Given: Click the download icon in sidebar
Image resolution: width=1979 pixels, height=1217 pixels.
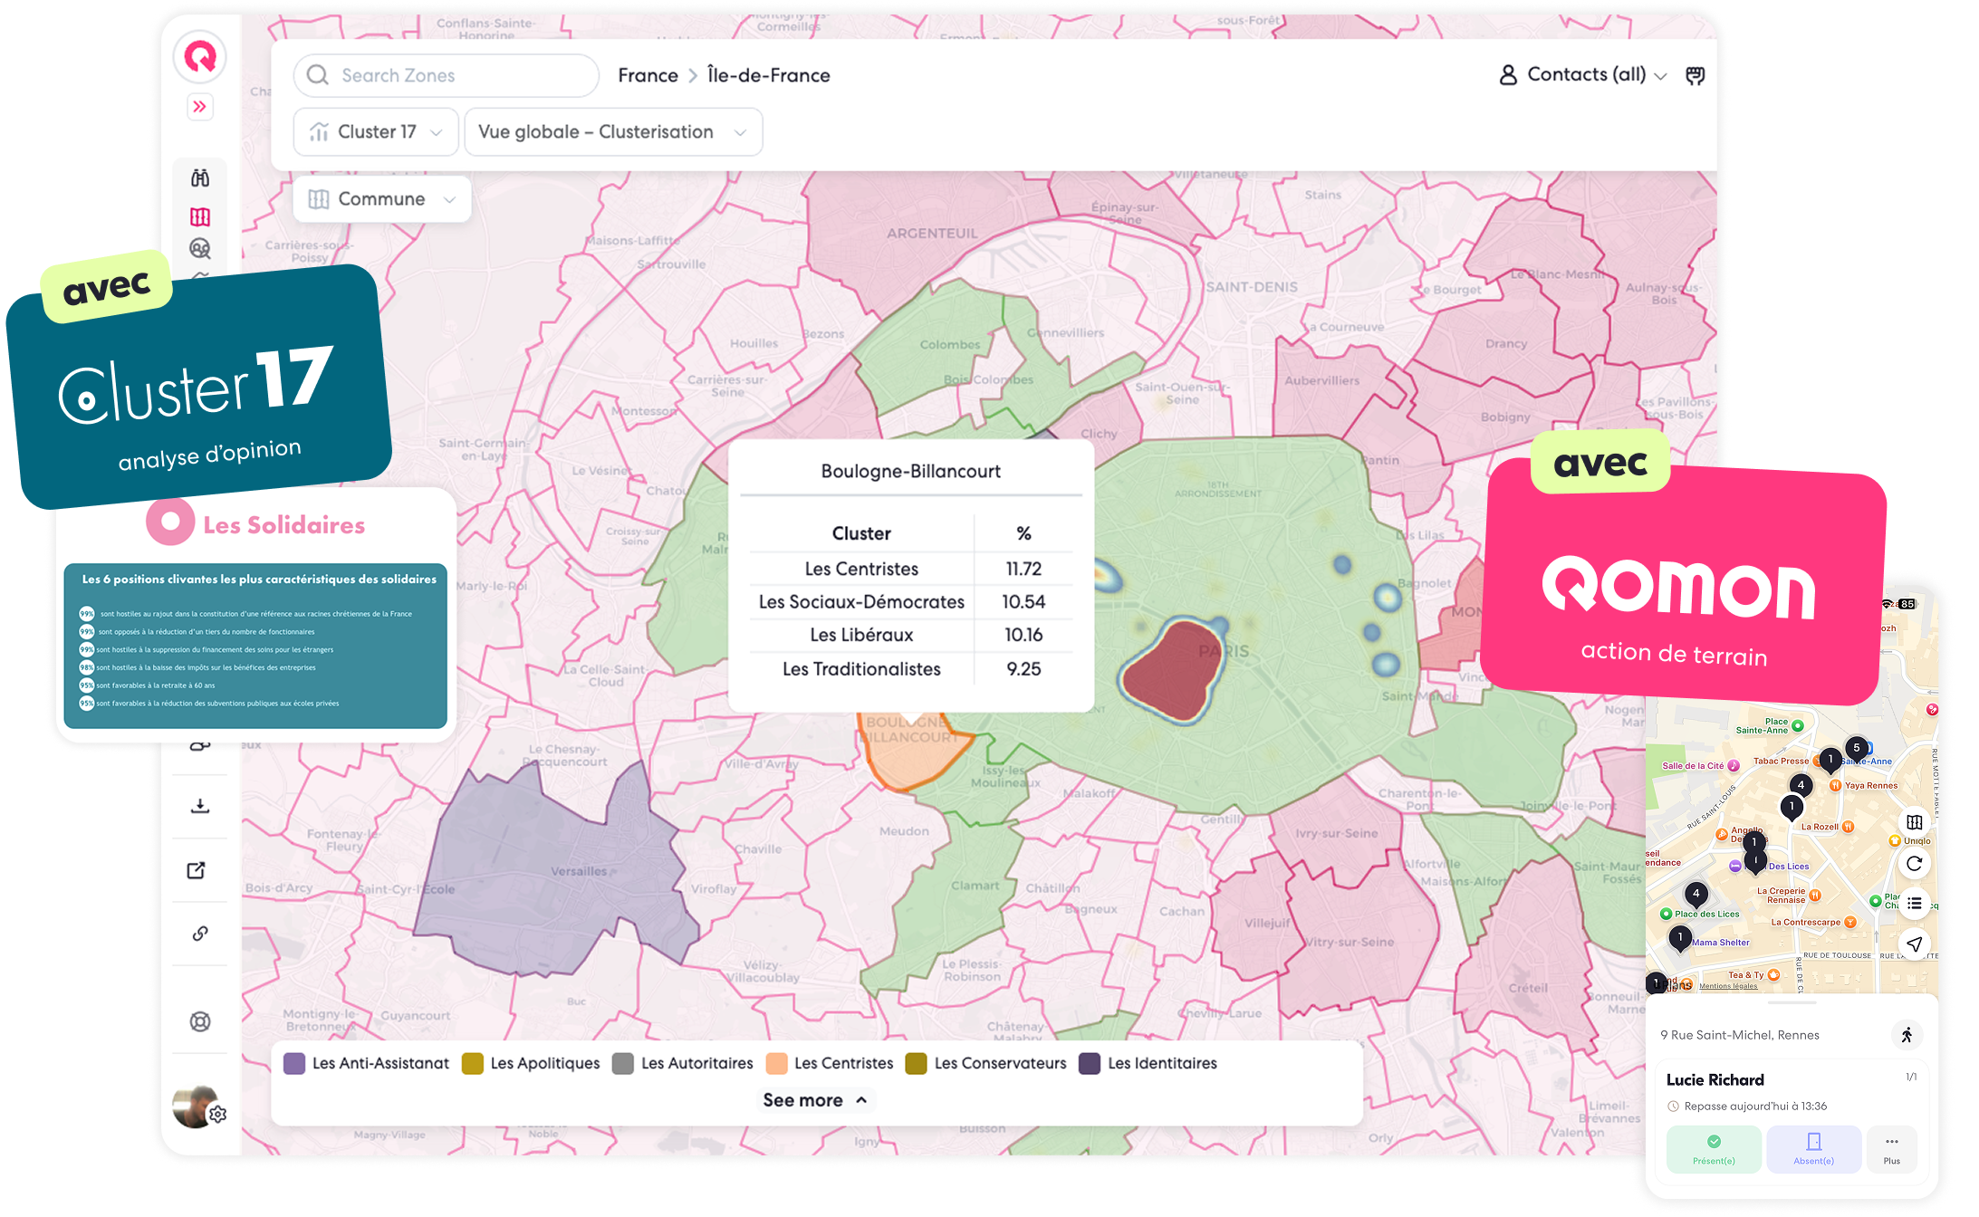Looking at the screenshot, I should tap(199, 805).
